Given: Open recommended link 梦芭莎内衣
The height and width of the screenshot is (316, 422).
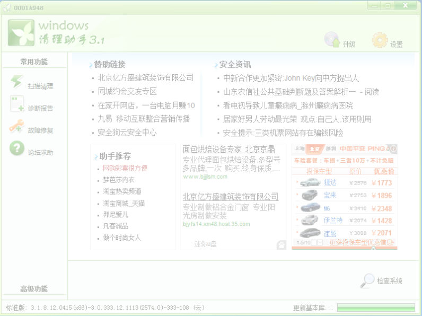Looking at the screenshot, I should tap(119, 180).
